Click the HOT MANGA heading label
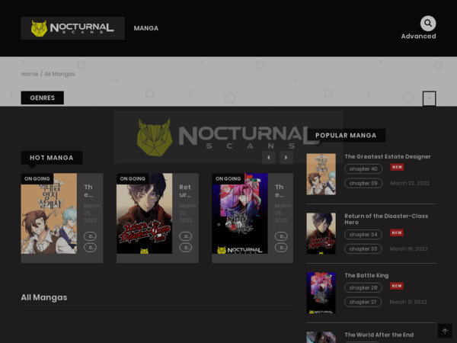 coord(52,158)
